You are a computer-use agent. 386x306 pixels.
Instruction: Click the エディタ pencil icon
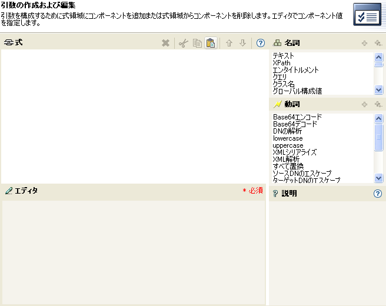coord(9,191)
